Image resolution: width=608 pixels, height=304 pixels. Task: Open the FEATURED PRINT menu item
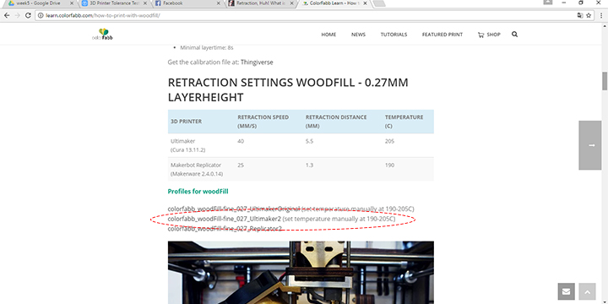point(442,35)
